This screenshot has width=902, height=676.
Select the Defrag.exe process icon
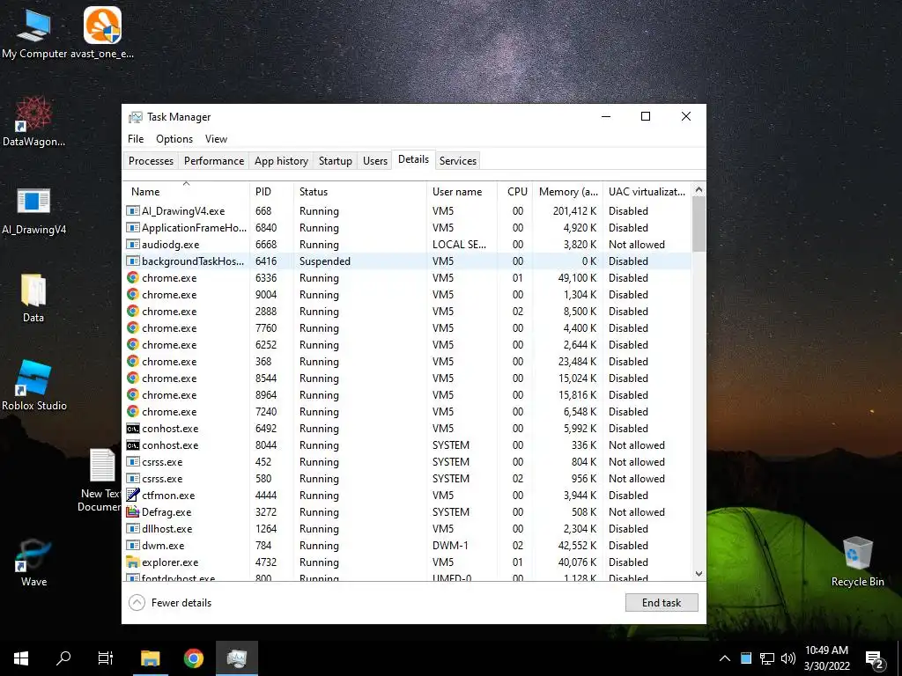tap(132, 511)
